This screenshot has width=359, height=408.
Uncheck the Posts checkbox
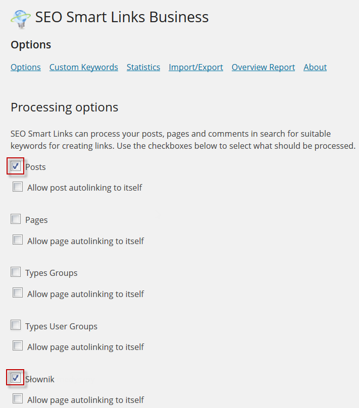(16, 166)
